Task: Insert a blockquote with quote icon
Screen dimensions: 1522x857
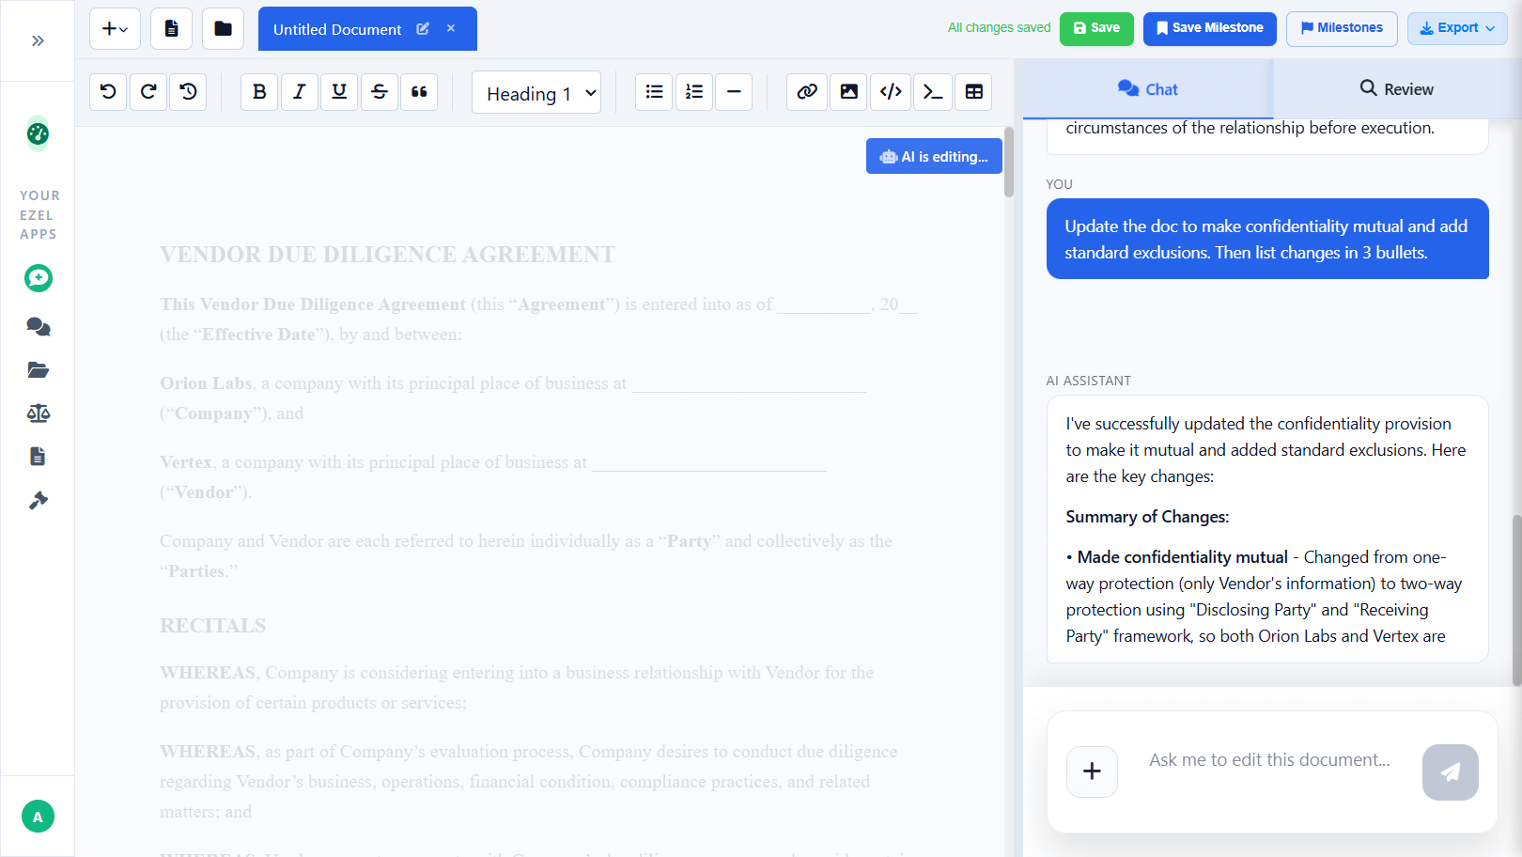Action: coord(419,91)
